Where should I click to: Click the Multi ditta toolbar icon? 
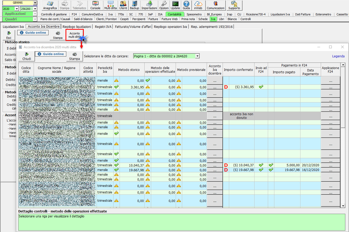tap(110, 5)
